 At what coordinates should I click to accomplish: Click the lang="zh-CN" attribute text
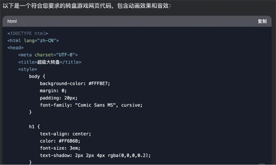click(40, 40)
